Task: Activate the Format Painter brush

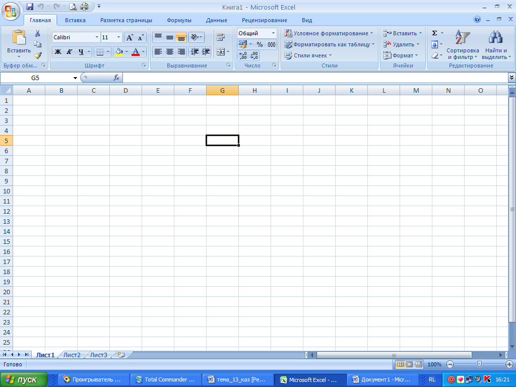Action: pos(37,55)
